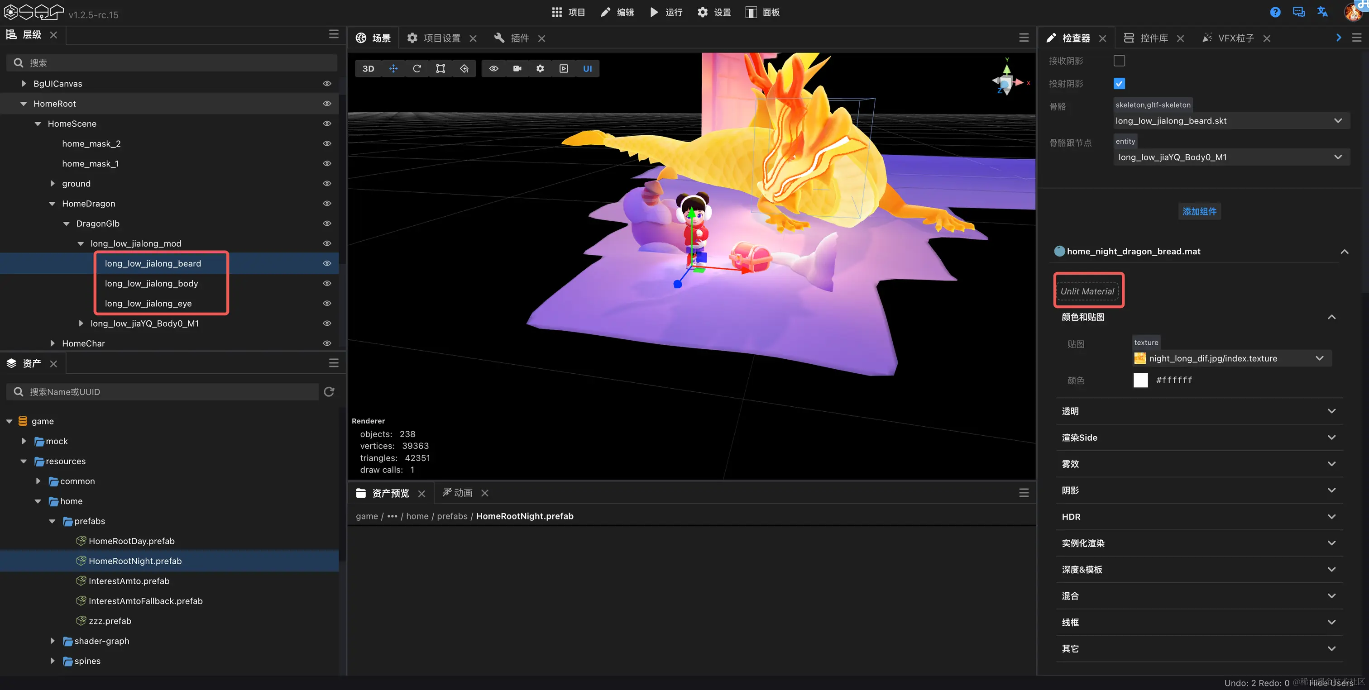1369x690 pixels.
Task: Click the scene view eye icon in toolbar
Action: (494, 68)
